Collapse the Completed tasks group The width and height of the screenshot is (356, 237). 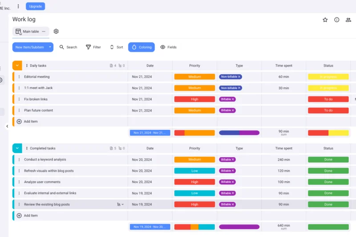pyautogui.click(x=17, y=148)
